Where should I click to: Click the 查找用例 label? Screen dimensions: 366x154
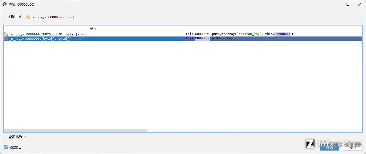pyautogui.click(x=15, y=17)
